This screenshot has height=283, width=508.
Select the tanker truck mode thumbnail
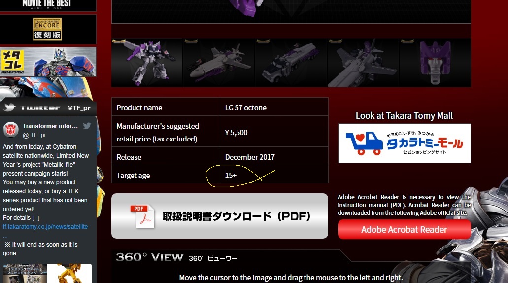291,63
